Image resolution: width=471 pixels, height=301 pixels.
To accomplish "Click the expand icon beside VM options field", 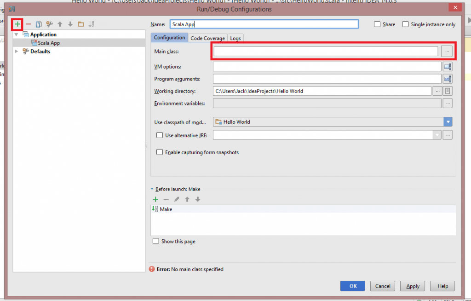I will [x=448, y=67].
